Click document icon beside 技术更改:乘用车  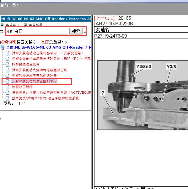pyautogui.click(x=7, y=98)
